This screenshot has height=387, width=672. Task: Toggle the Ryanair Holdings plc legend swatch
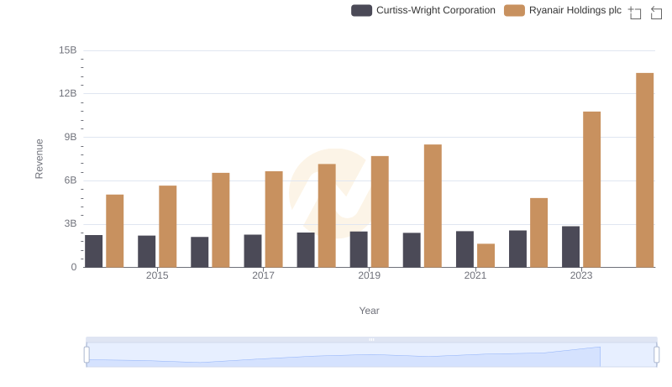click(x=514, y=10)
